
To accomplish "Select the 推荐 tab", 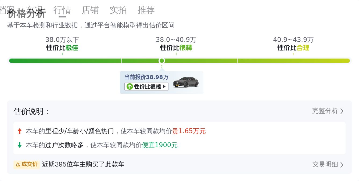I will (x=146, y=10).
